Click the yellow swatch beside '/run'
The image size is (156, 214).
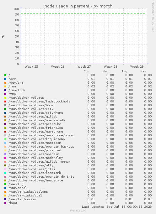pyautogui.click(x=5, y=86)
